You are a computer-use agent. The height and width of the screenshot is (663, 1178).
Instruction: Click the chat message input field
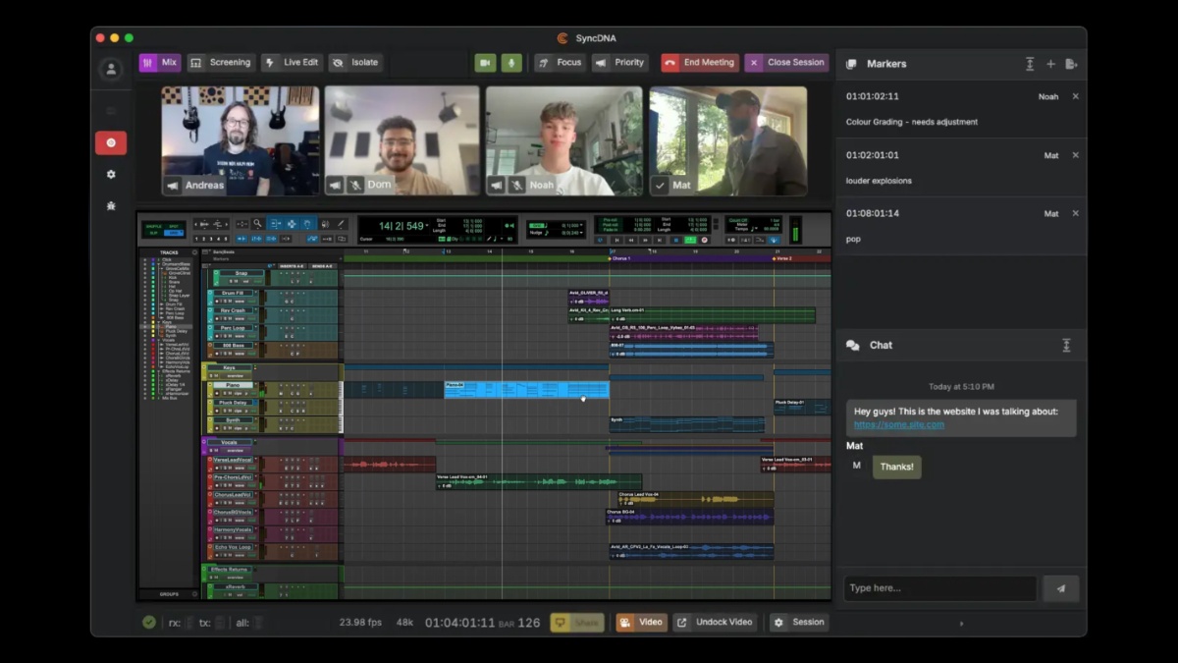click(x=939, y=588)
